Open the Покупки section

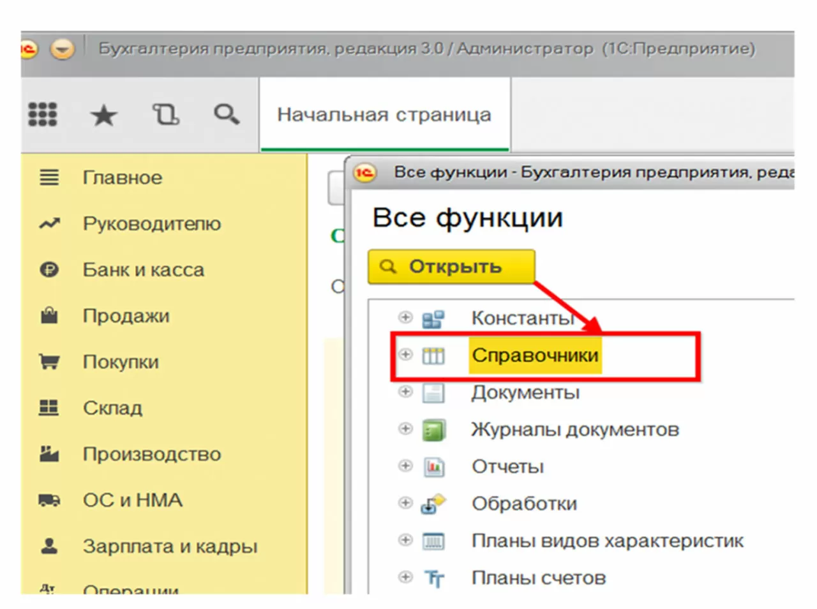(x=121, y=362)
